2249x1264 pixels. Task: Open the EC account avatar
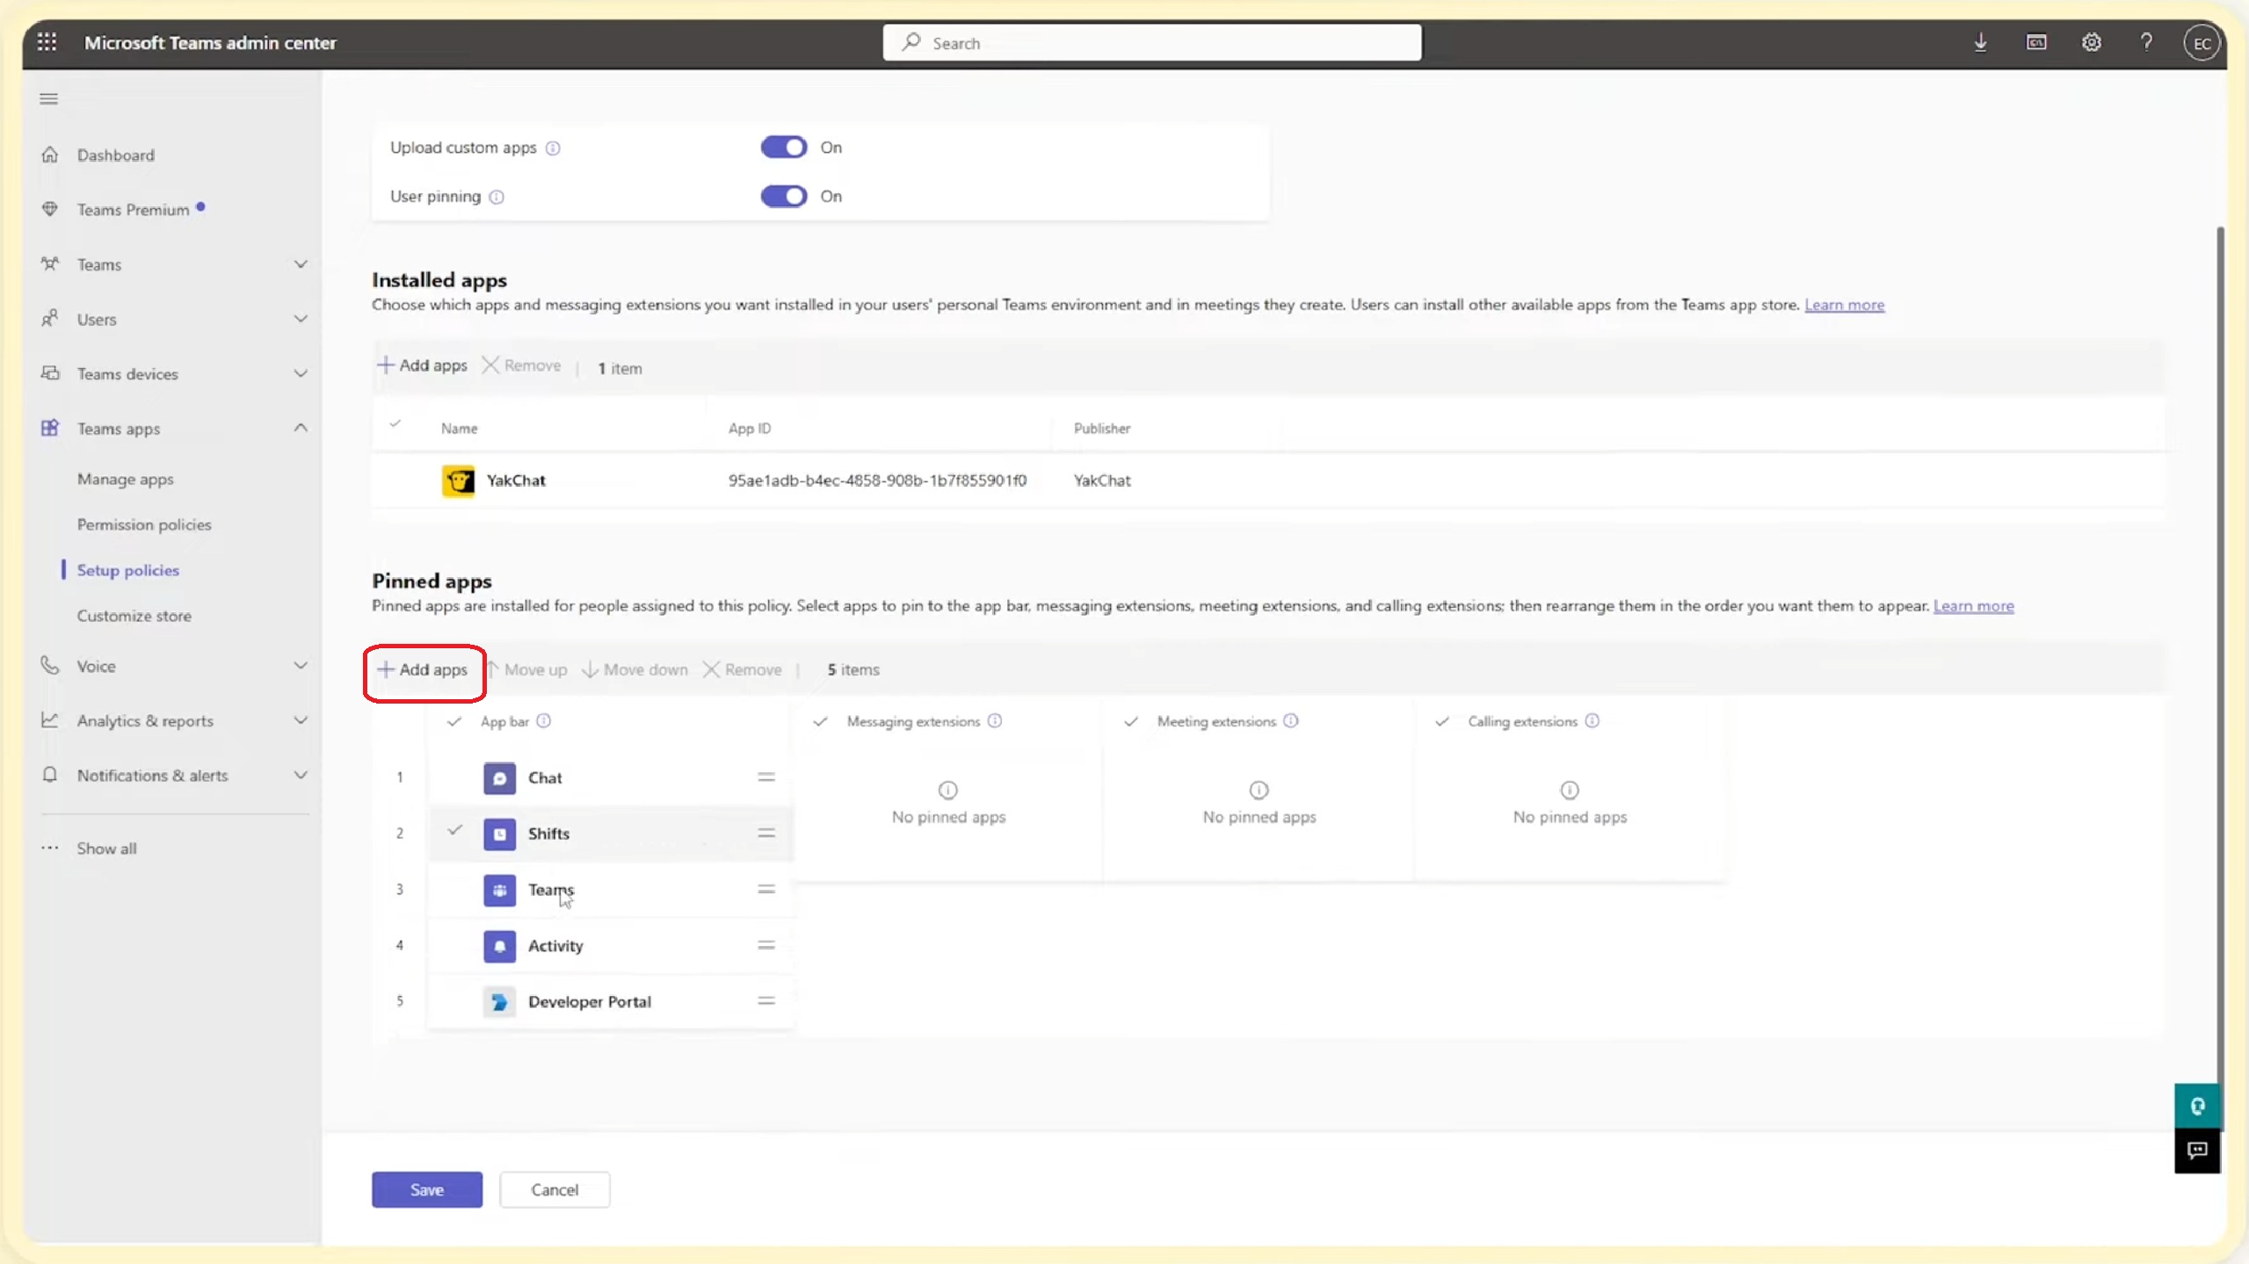[x=2201, y=43]
